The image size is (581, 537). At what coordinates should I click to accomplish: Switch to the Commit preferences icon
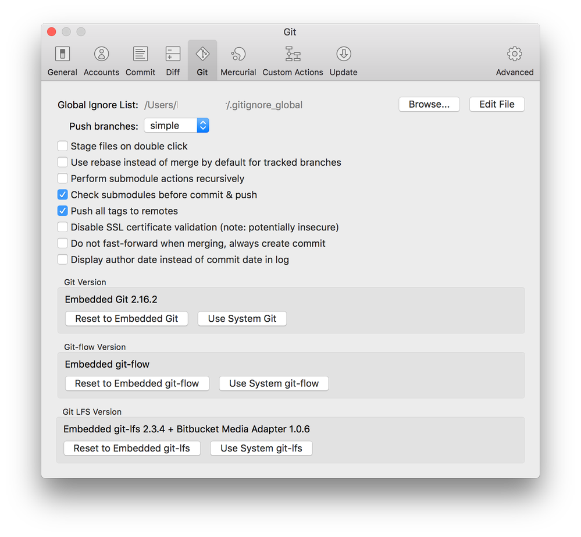[140, 54]
